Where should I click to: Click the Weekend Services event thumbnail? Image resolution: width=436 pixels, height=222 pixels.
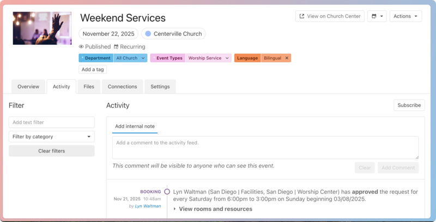42,28
